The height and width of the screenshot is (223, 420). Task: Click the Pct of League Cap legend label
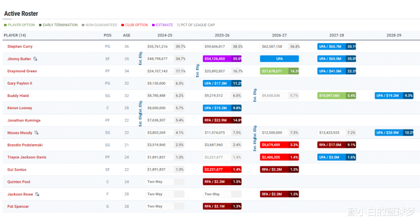[x=196, y=25]
